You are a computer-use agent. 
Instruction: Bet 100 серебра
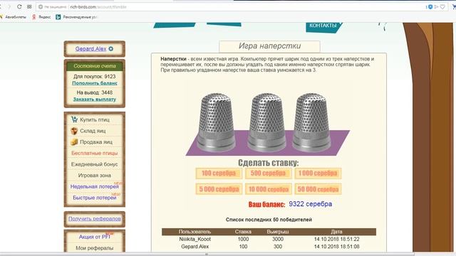(x=219, y=174)
